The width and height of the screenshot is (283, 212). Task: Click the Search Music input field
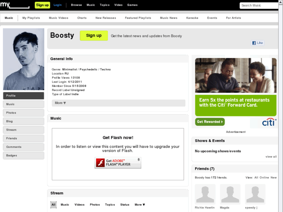point(258,5)
